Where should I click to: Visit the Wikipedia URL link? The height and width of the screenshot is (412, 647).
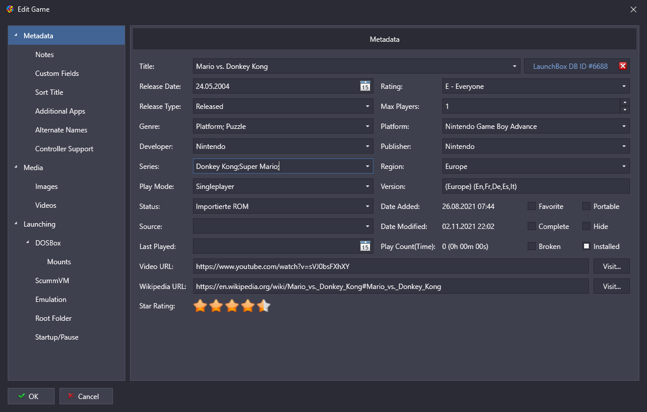(x=612, y=287)
